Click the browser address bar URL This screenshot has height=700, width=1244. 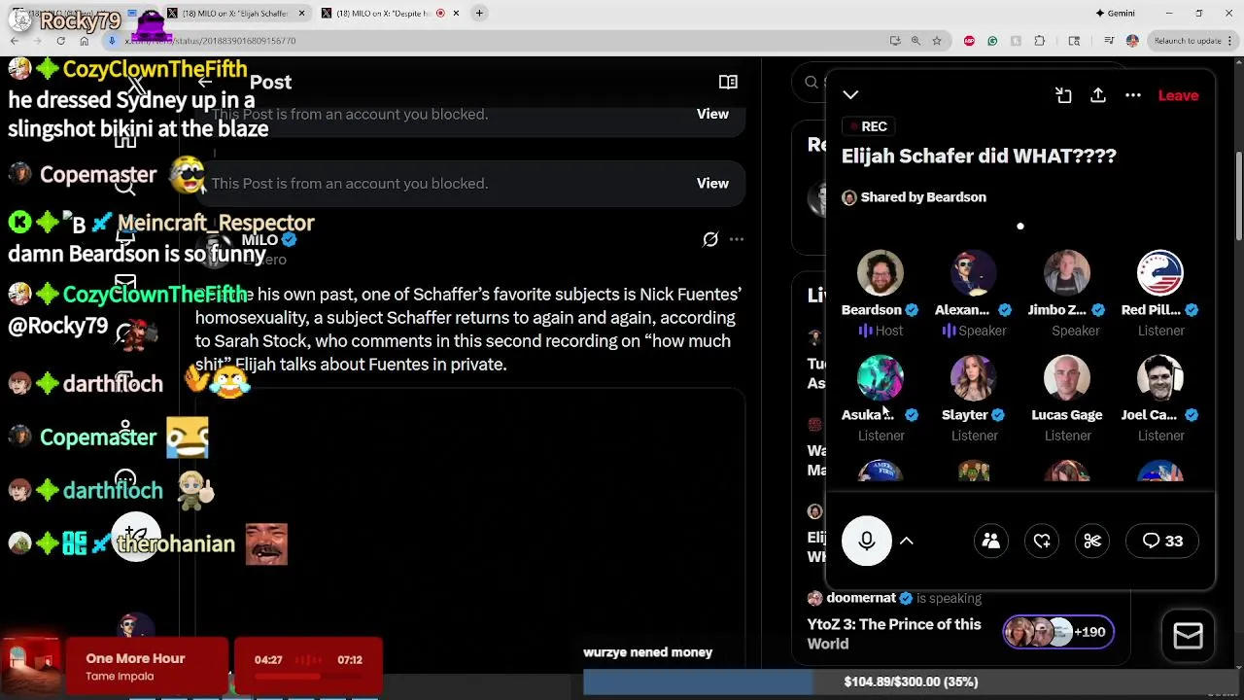click(x=210, y=41)
